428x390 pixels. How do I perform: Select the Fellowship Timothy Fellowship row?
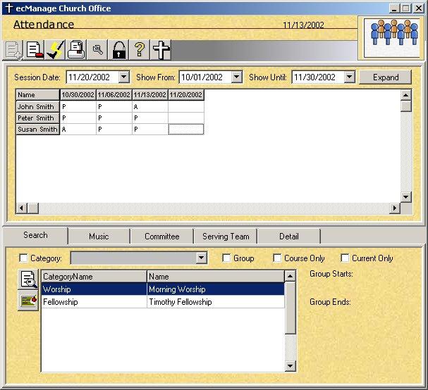(163, 302)
